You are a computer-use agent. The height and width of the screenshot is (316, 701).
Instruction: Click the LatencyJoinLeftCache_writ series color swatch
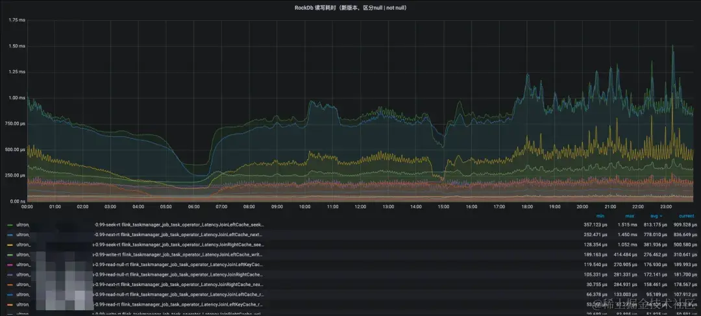(10, 254)
